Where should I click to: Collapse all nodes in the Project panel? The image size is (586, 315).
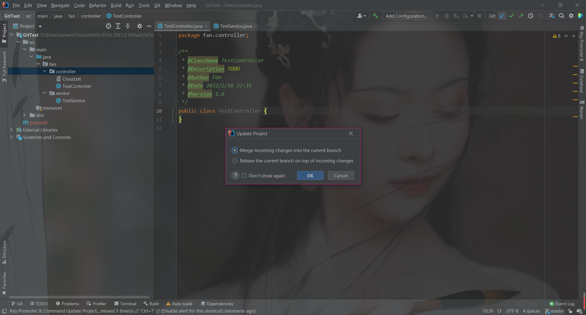[128, 26]
